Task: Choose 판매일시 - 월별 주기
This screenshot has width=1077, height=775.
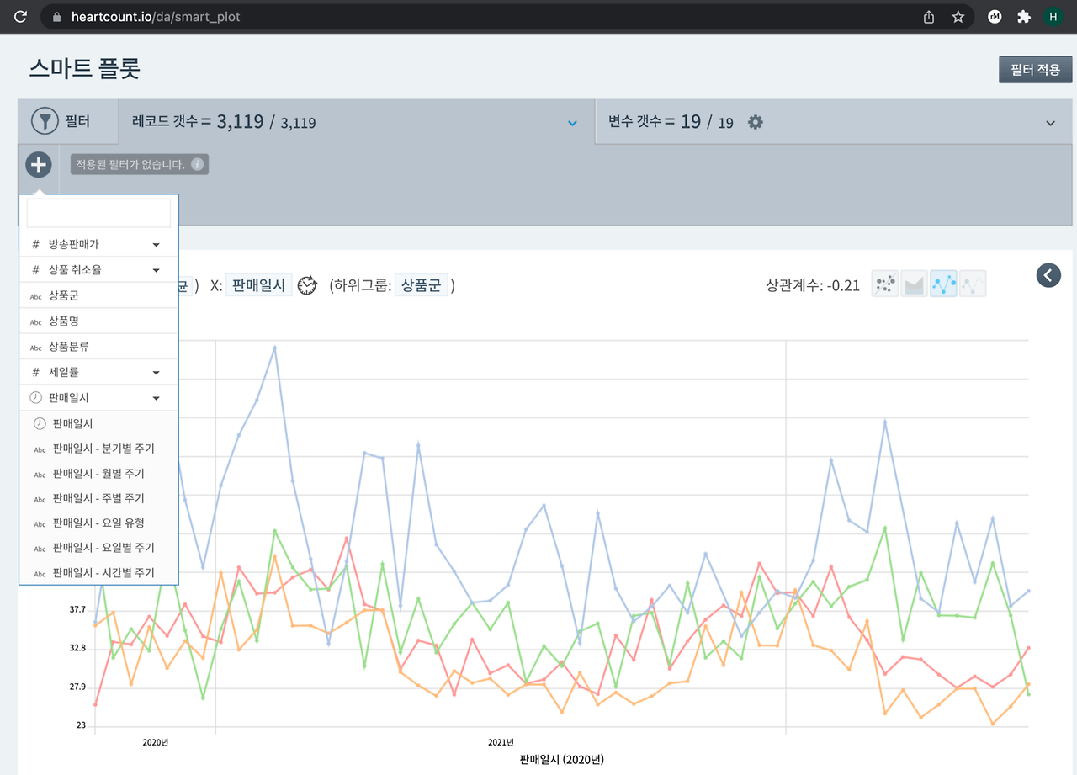Action: 98,474
